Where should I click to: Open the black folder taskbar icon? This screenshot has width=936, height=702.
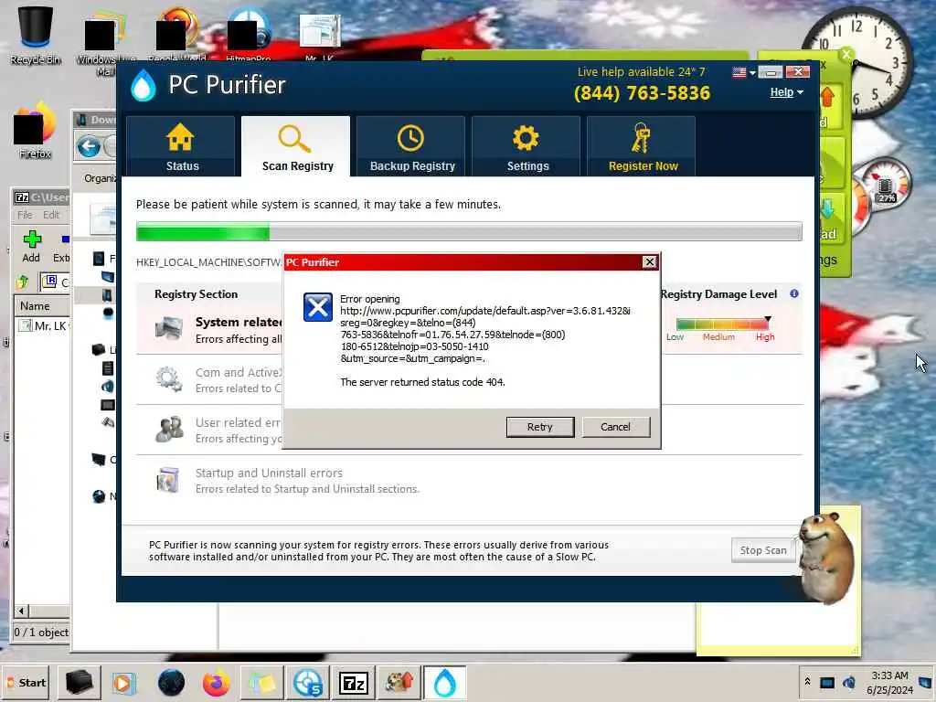click(79, 683)
